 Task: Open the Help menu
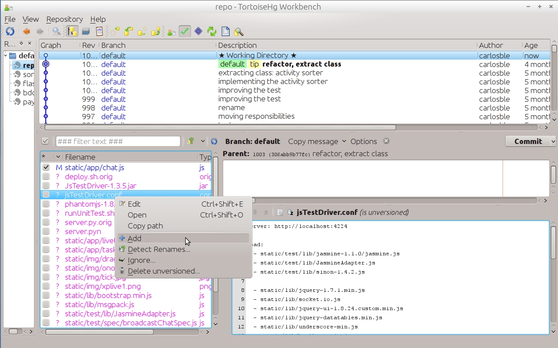tap(98, 19)
